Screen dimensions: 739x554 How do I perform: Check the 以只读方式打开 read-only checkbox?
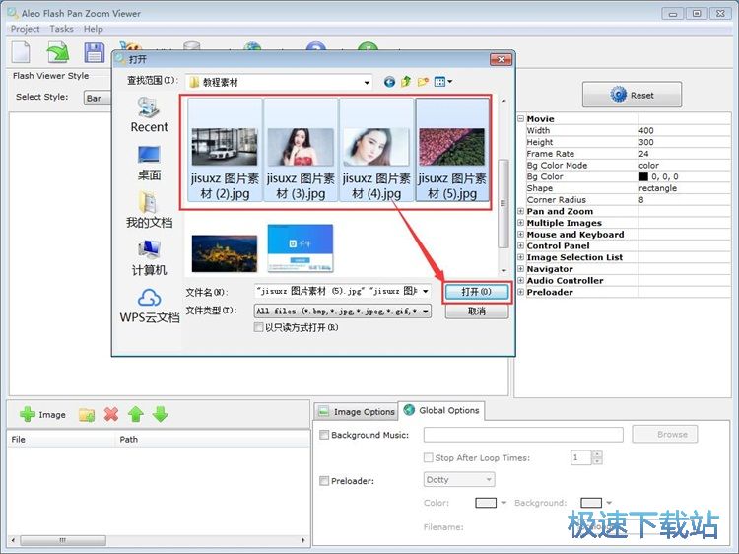259,327
